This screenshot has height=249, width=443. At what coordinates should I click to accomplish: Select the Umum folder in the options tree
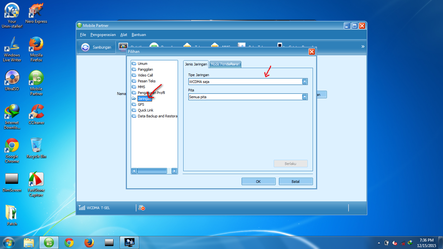pyautogui.click(x=142, y=64)
